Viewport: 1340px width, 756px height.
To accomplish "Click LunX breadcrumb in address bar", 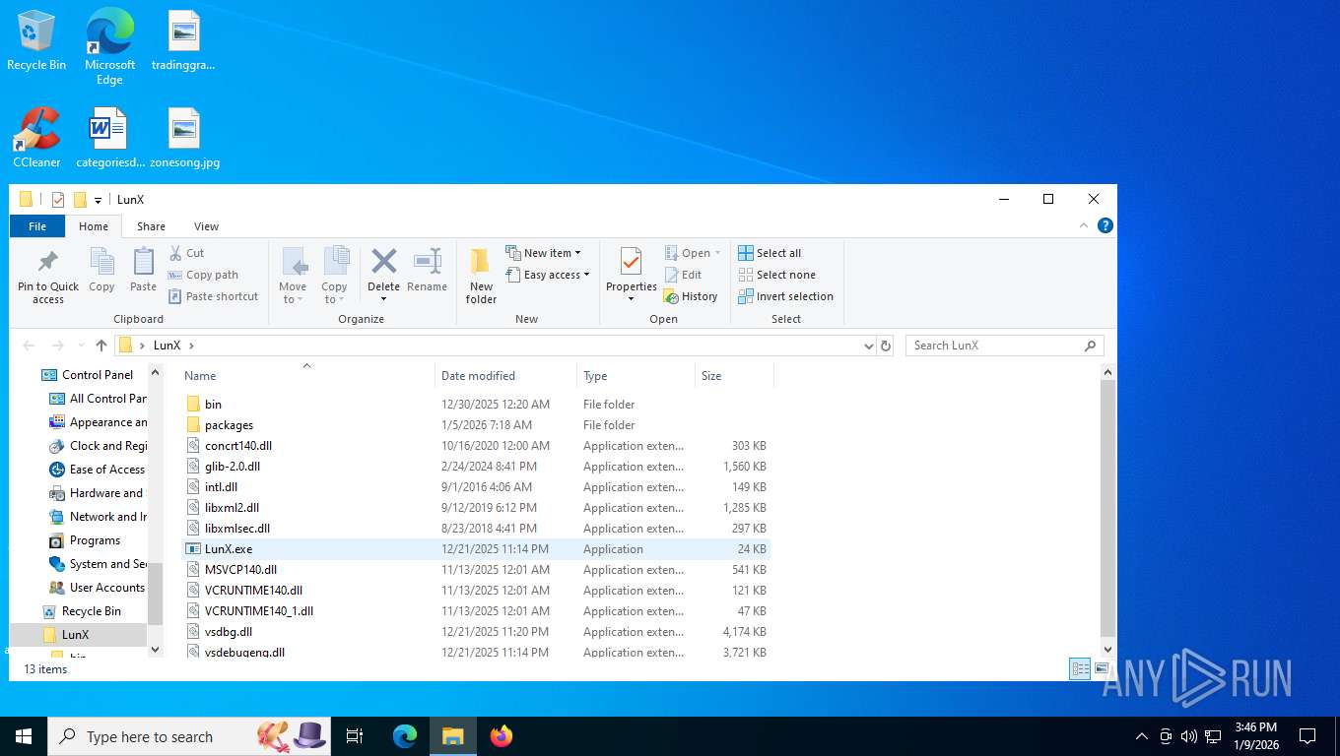I will (x=167, y=346).
